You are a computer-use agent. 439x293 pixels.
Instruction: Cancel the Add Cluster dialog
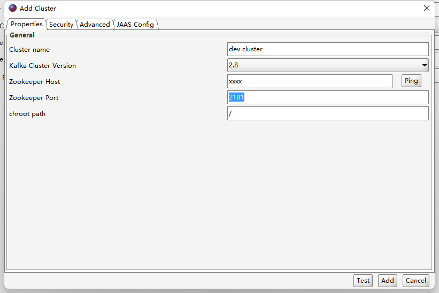tap(415, 281)
